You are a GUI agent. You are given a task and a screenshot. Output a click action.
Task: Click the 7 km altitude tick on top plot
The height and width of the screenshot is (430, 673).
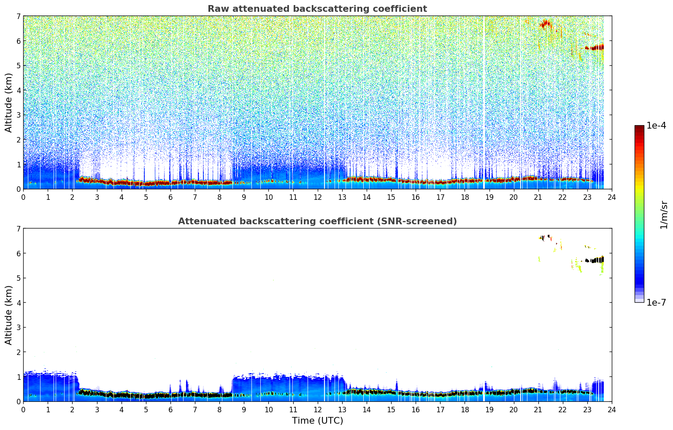click(x=18, y=16)
